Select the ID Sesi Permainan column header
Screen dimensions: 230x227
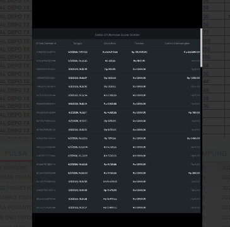point(46,44)
